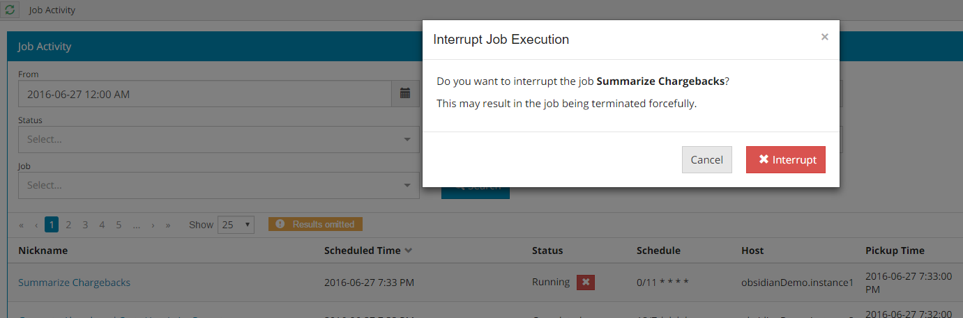
Task: Close the Interrupt Job Execution dialog
Action: (824, 38)
